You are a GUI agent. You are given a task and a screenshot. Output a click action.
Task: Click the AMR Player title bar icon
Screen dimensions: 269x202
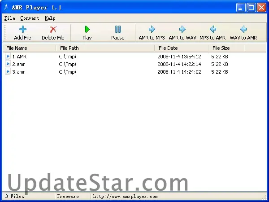(6, 7)
